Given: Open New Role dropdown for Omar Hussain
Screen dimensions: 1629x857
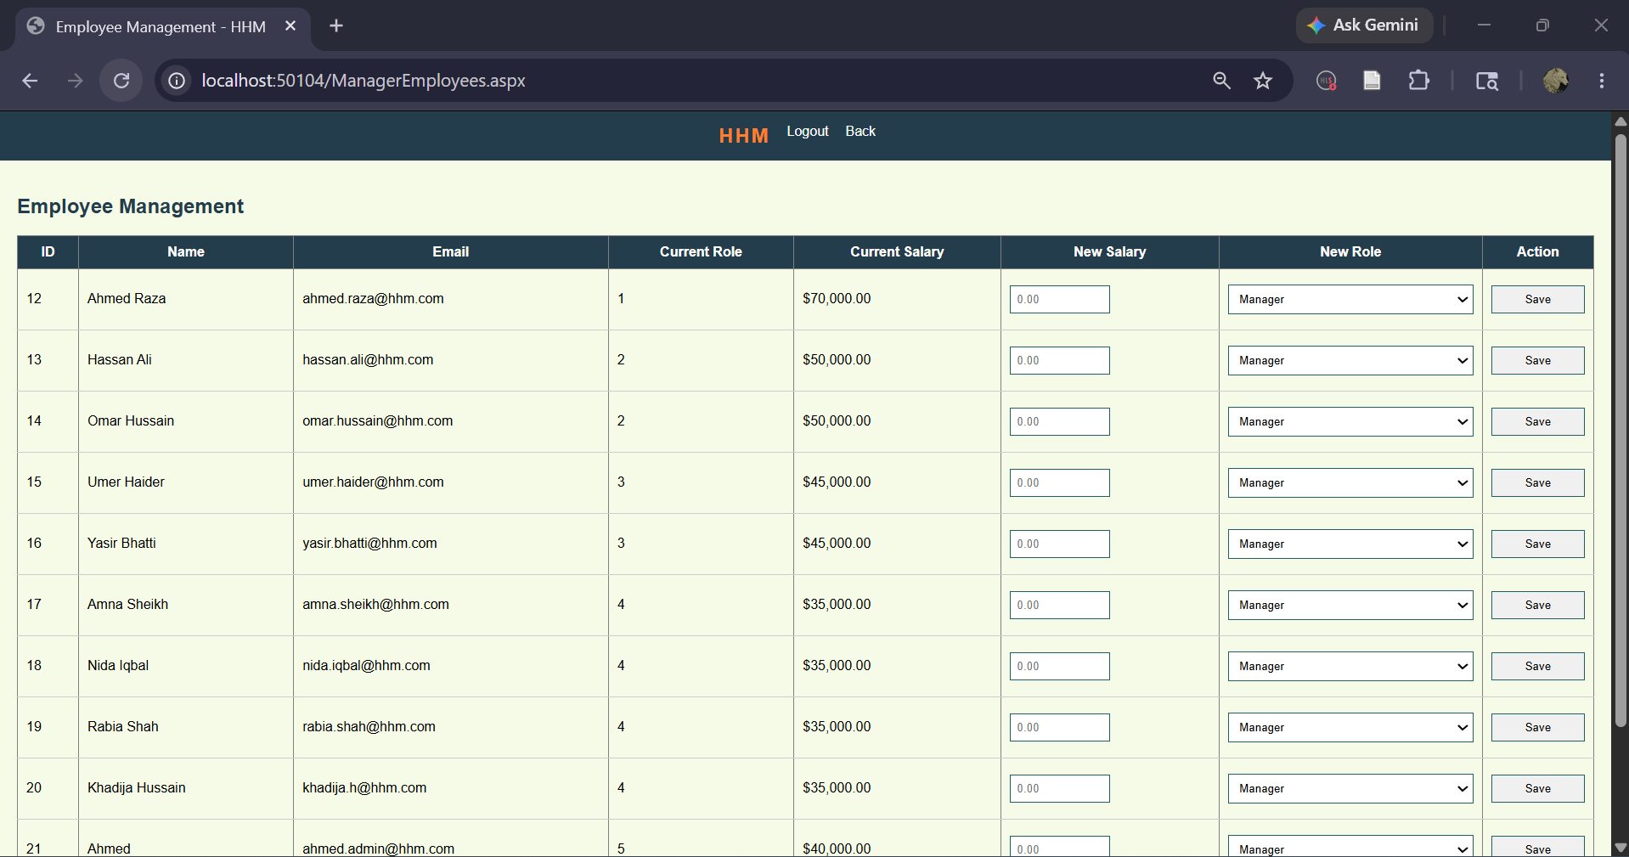Looking at the screenshot, I should (1350, 421).
